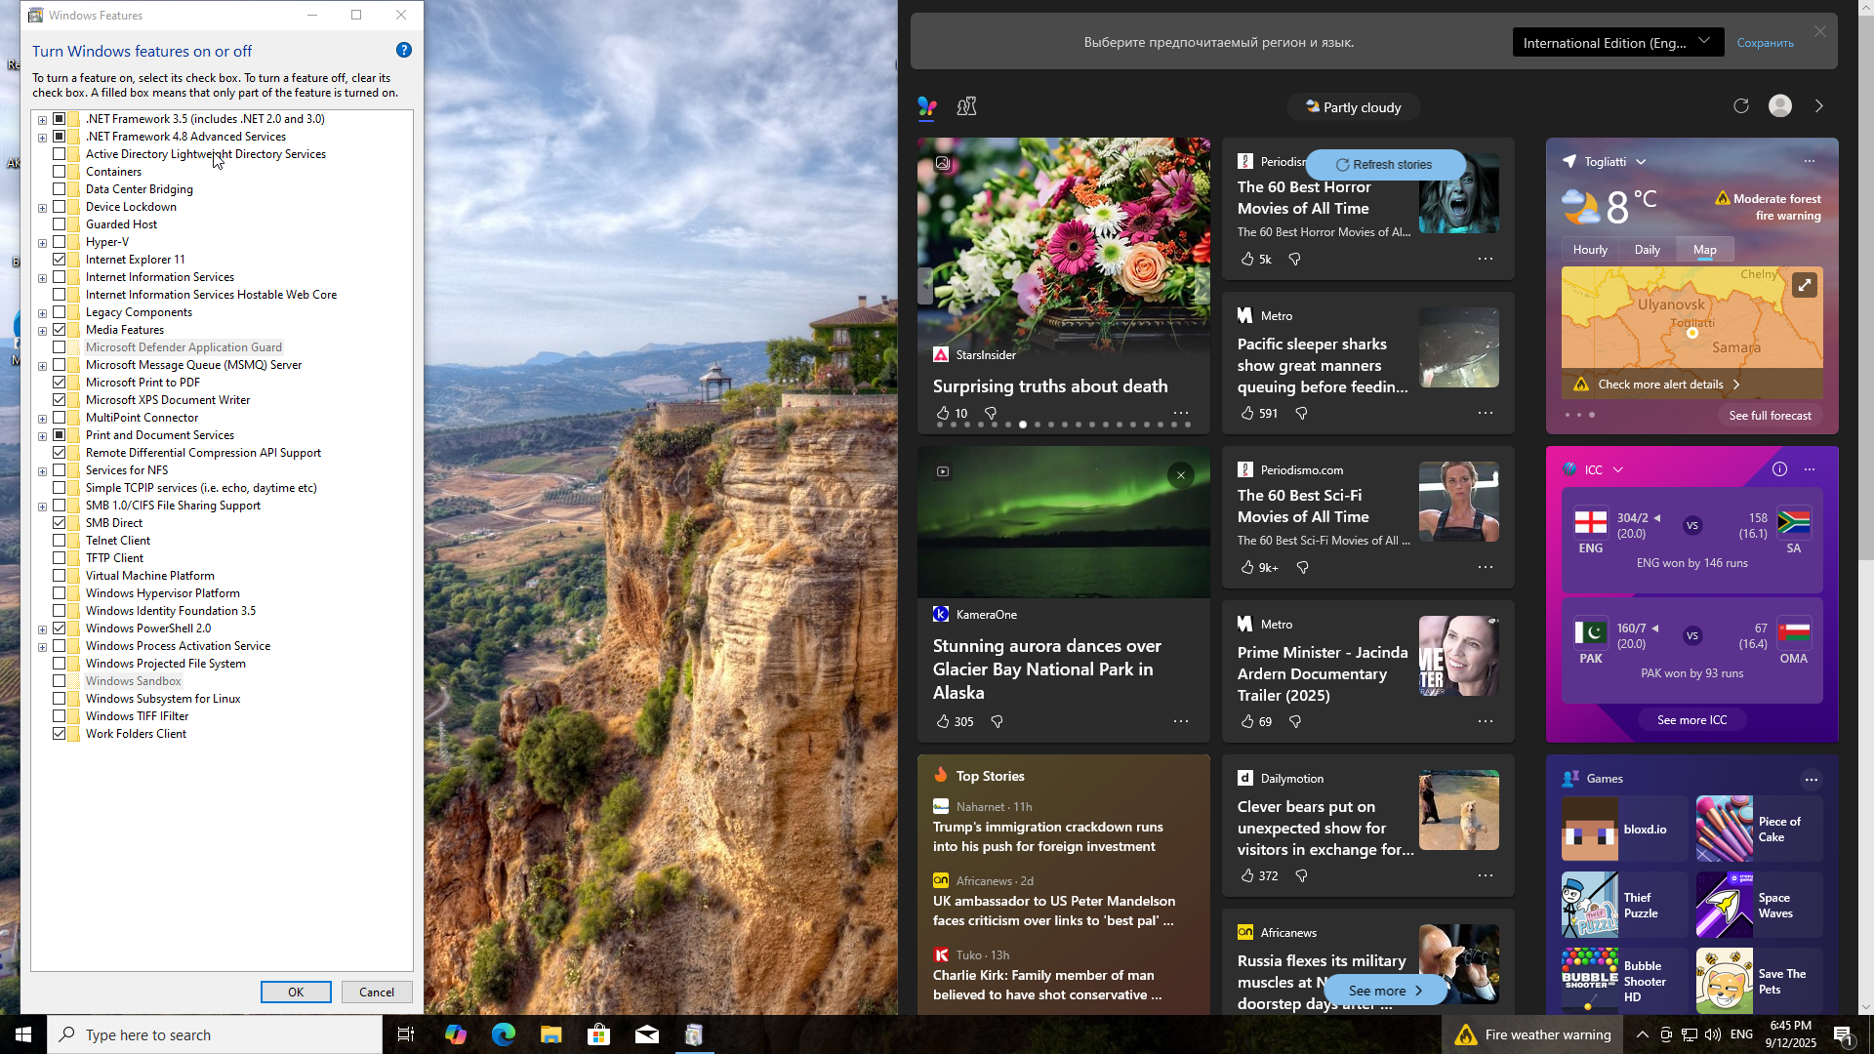This screenshot has height=1054, width=1874.
Task: Open more options on the Games card
Action: pyautogui.click(x=1811, y=779)
